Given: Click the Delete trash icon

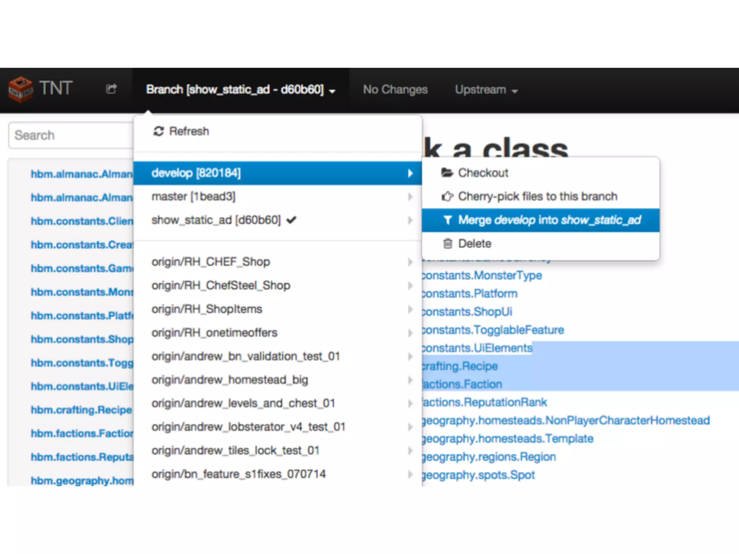Looking at the screenshot, I should coord(447,244).
